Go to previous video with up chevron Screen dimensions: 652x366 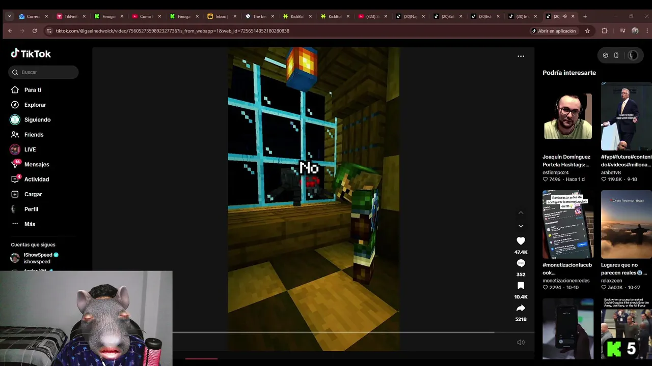pyautogui.click(x=521, y=212)
